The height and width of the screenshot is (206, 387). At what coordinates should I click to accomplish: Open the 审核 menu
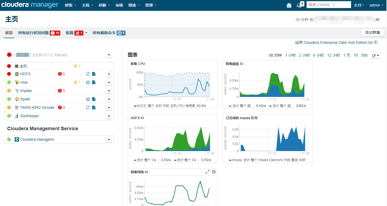point(119,5)
